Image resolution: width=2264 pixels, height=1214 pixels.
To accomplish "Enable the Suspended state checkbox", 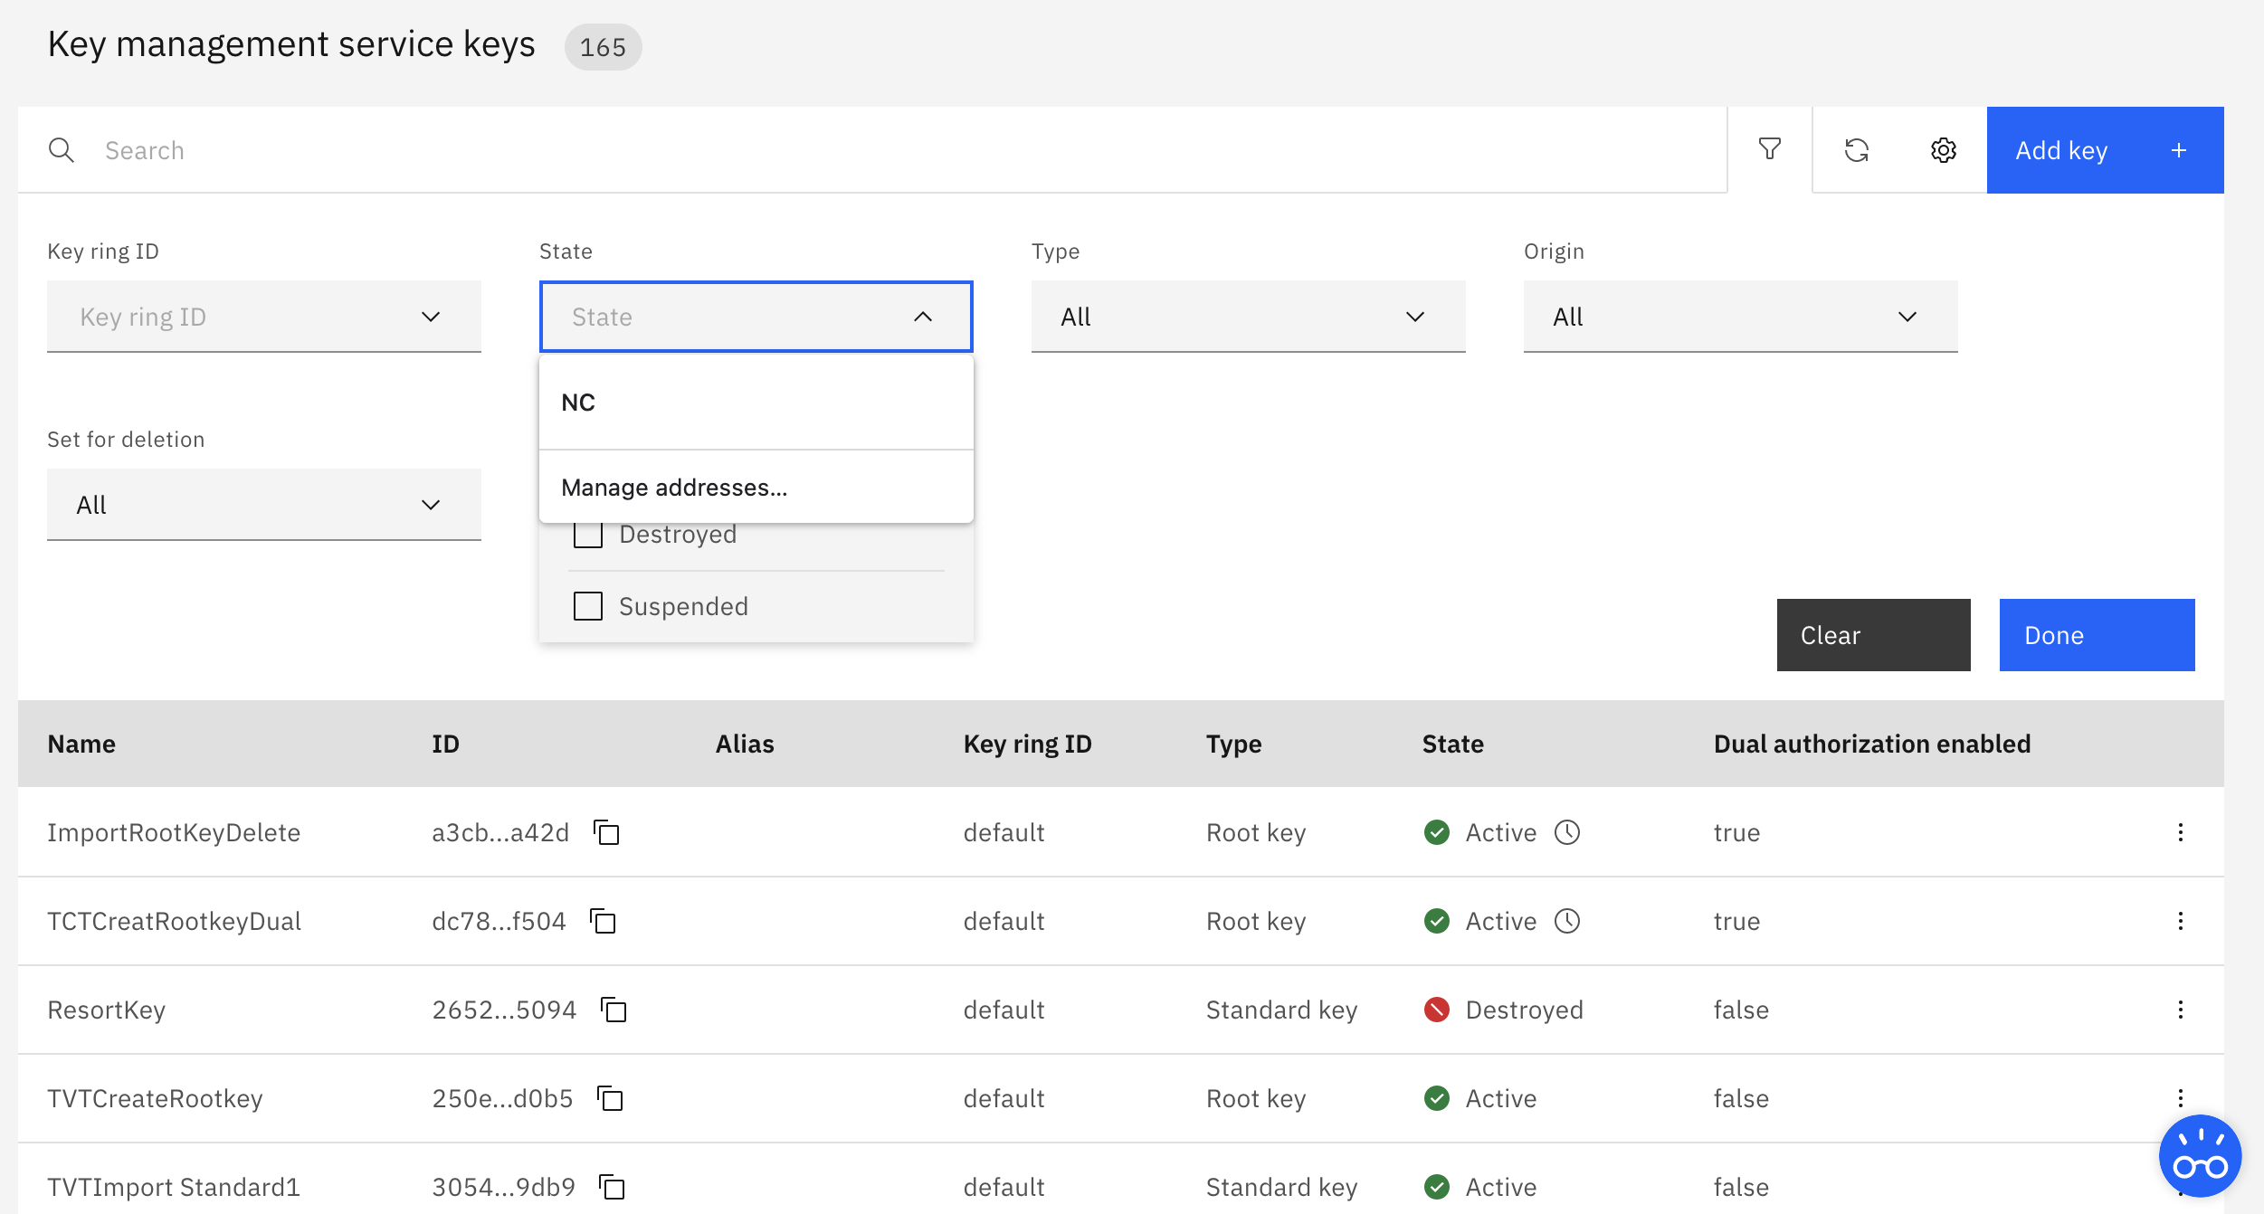I will pyautogui.click(x=587, y=606).
